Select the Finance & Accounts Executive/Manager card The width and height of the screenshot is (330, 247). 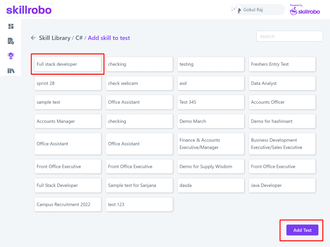[x=211, y=144]
